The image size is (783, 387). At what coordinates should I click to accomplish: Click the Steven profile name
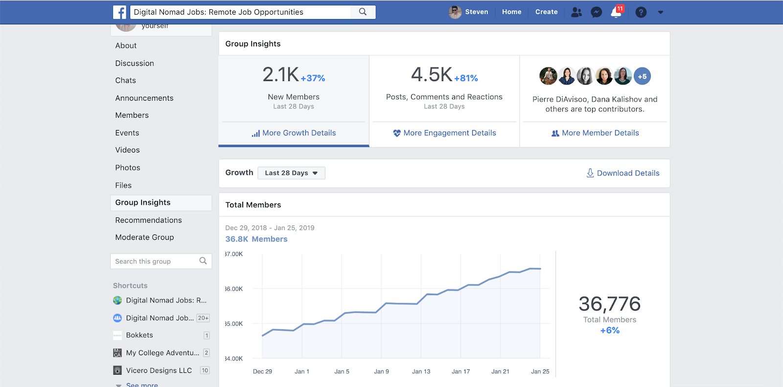(477, 12)
